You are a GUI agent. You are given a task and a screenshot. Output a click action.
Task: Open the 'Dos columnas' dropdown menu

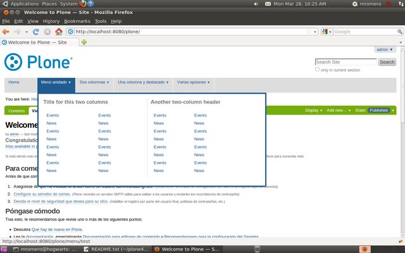(x=94, y=82)
